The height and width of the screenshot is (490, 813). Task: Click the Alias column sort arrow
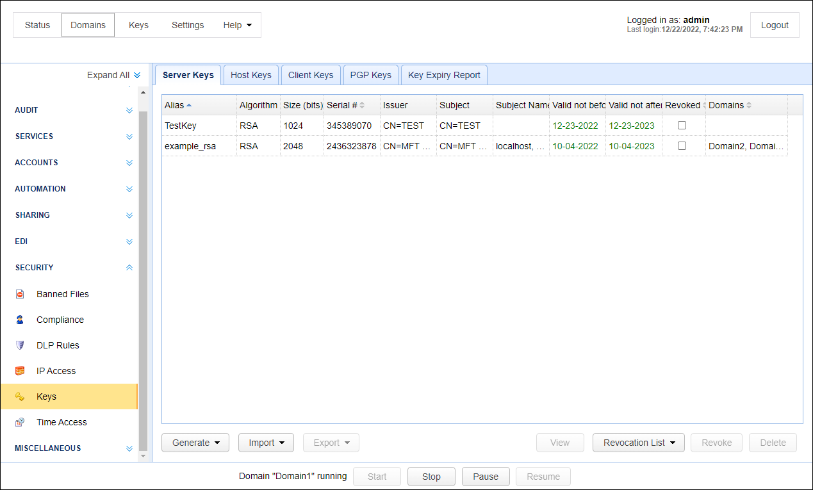pos(189,105)
